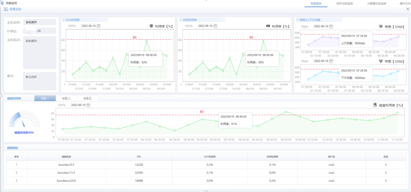Screen dimensions: 411x192
Task: Click the CPU chip icon beside 利用率
Action: pos(151,26)
